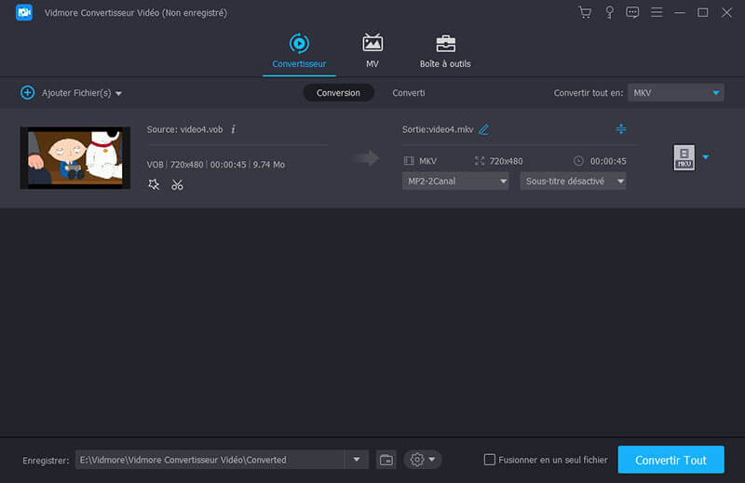Switch to the MV tab

(x=372, y=50)
